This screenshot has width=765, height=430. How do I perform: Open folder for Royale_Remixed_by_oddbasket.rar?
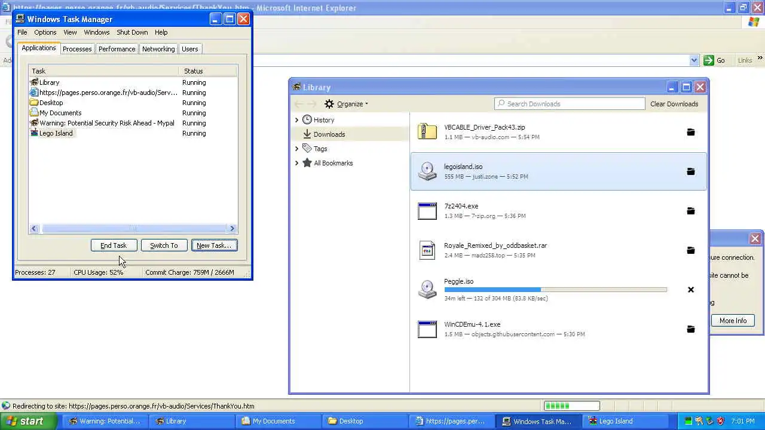[690, 250]
